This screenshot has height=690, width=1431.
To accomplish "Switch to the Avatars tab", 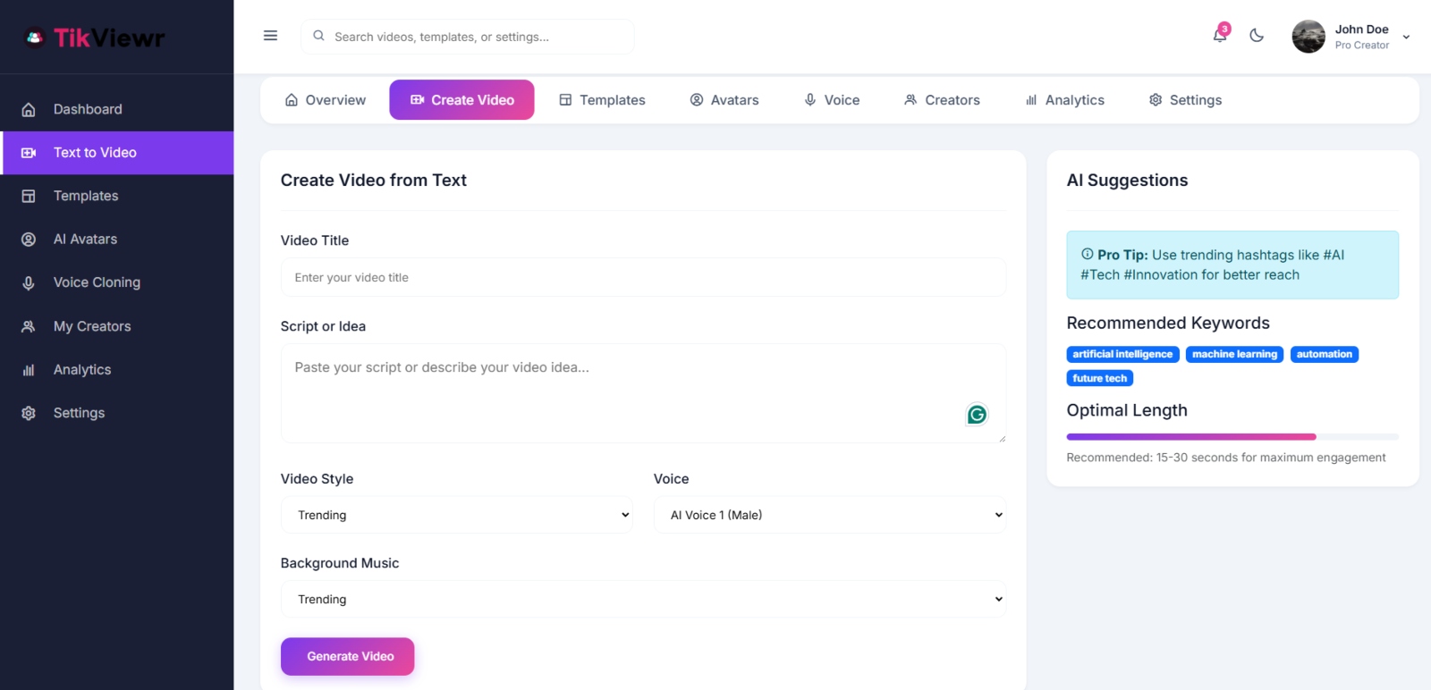I will tap(724, 100).
